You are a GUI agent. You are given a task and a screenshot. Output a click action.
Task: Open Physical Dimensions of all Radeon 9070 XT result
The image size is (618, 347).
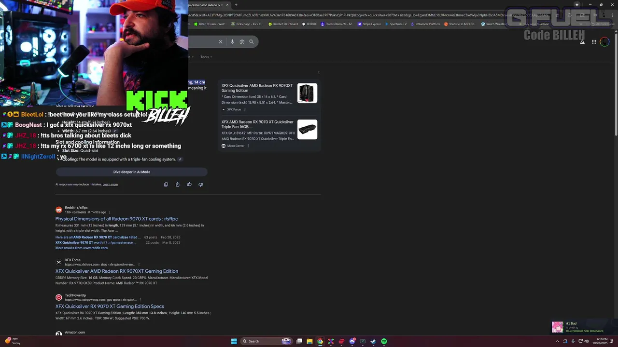tap(117, 219)
